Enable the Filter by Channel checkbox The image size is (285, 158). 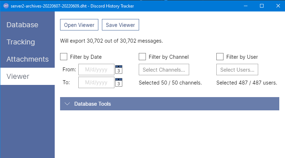pyautogui.click(x=142, y=57)
